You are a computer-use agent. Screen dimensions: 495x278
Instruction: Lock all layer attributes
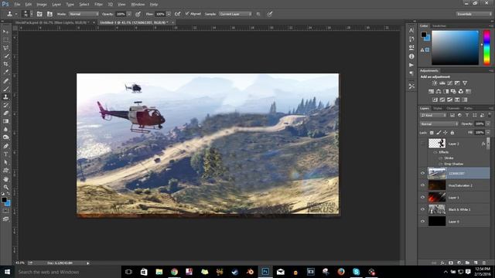pos(452,133)
